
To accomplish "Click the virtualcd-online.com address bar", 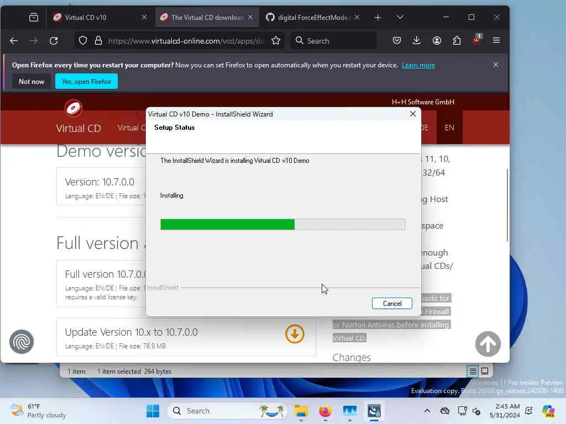I will [186, 41].
